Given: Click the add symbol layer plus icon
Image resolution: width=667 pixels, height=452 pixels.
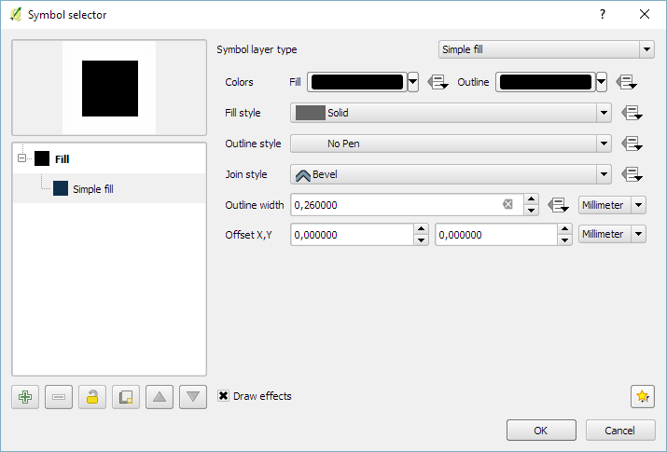Looking at the screenshot, I should pyautogui.click(x=25, y=397).
